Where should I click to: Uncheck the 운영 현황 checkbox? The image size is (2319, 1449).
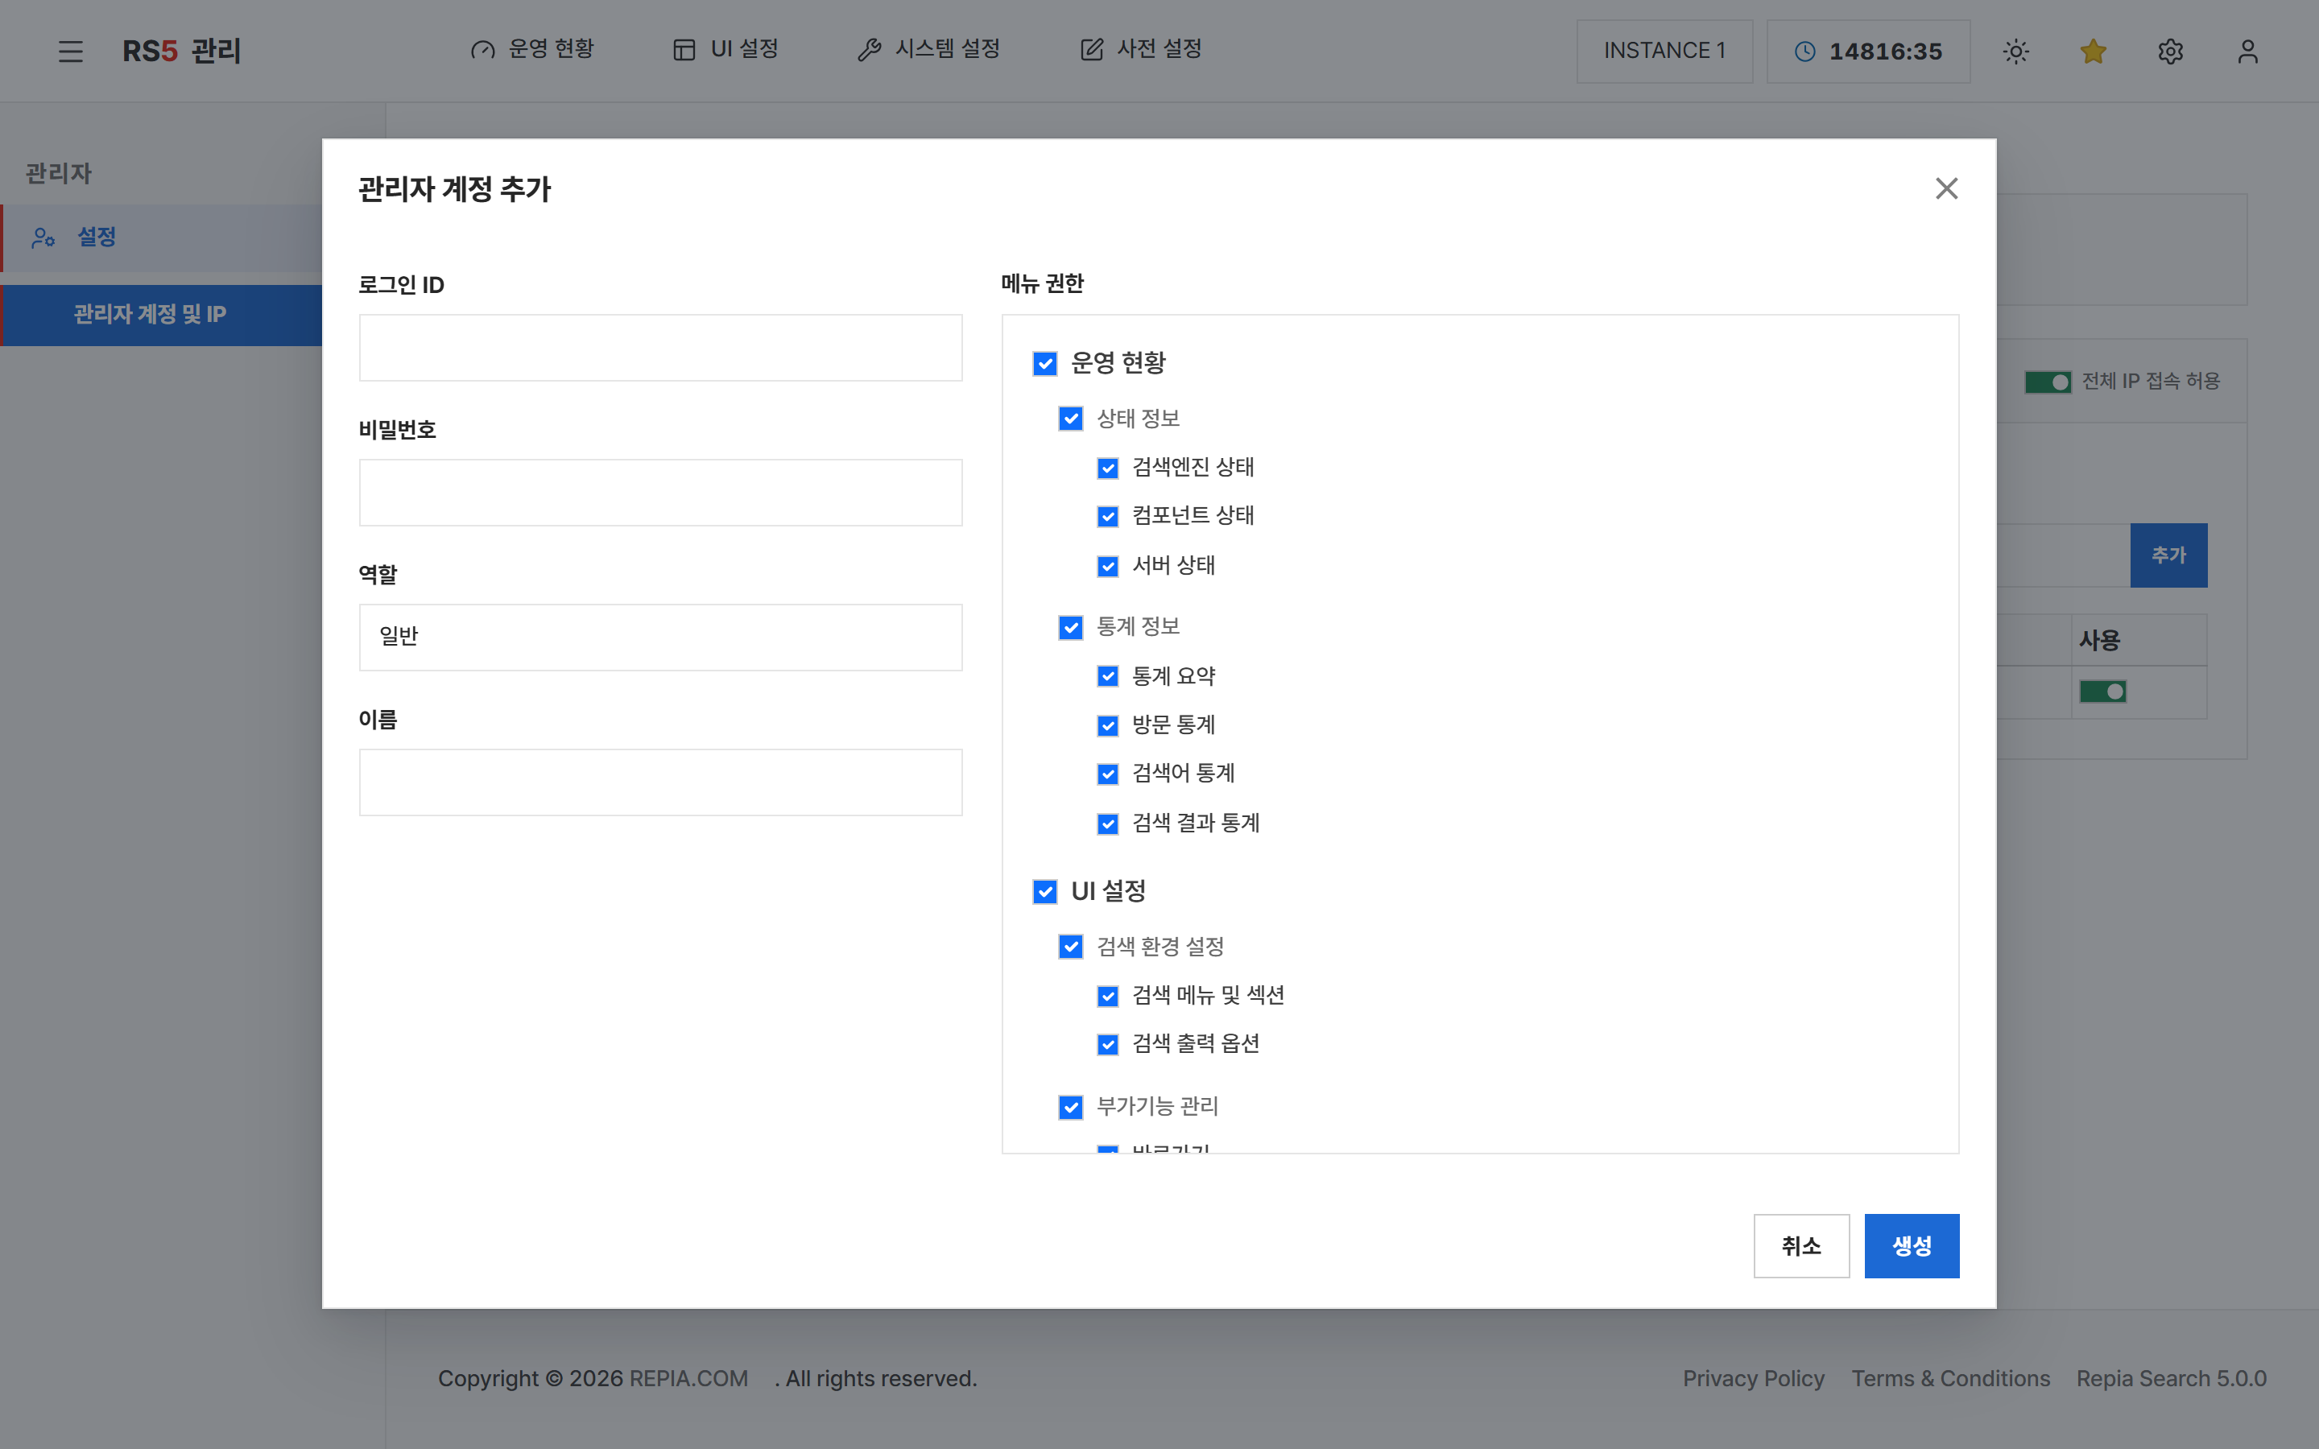point(1044,363)
